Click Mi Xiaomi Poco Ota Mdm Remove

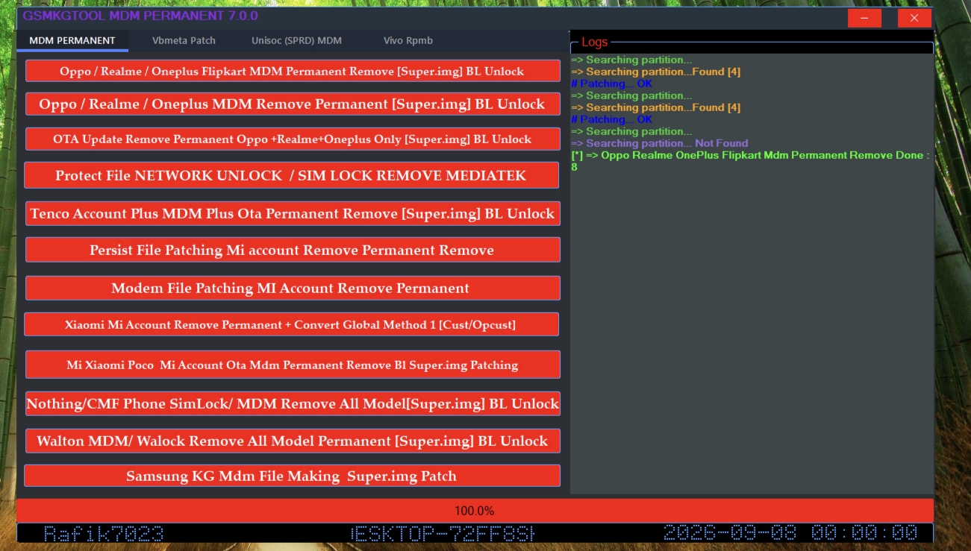[293, 364]
